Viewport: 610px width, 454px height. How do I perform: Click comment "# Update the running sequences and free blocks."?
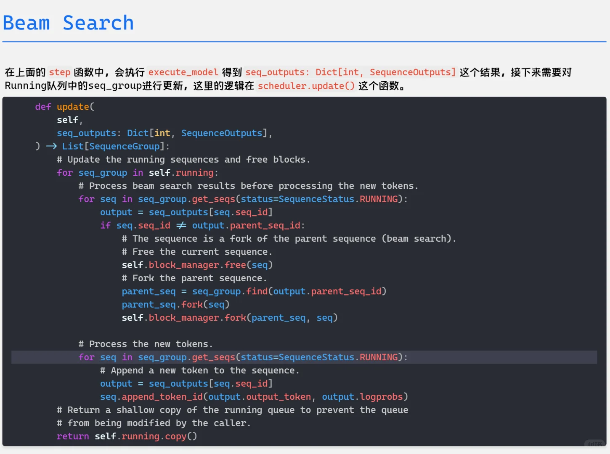point(183,160)
